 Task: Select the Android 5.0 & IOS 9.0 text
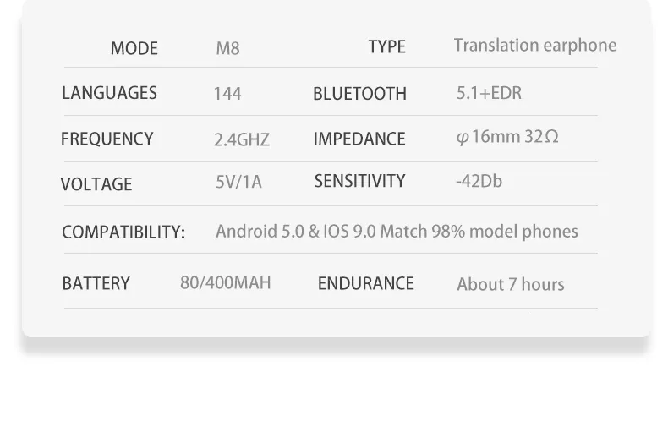point(296,232)
